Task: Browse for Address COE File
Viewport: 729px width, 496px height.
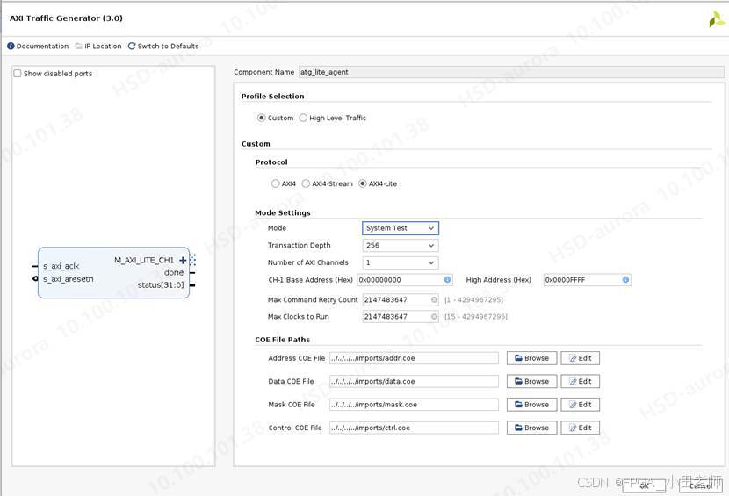Action: pos(531,358)
